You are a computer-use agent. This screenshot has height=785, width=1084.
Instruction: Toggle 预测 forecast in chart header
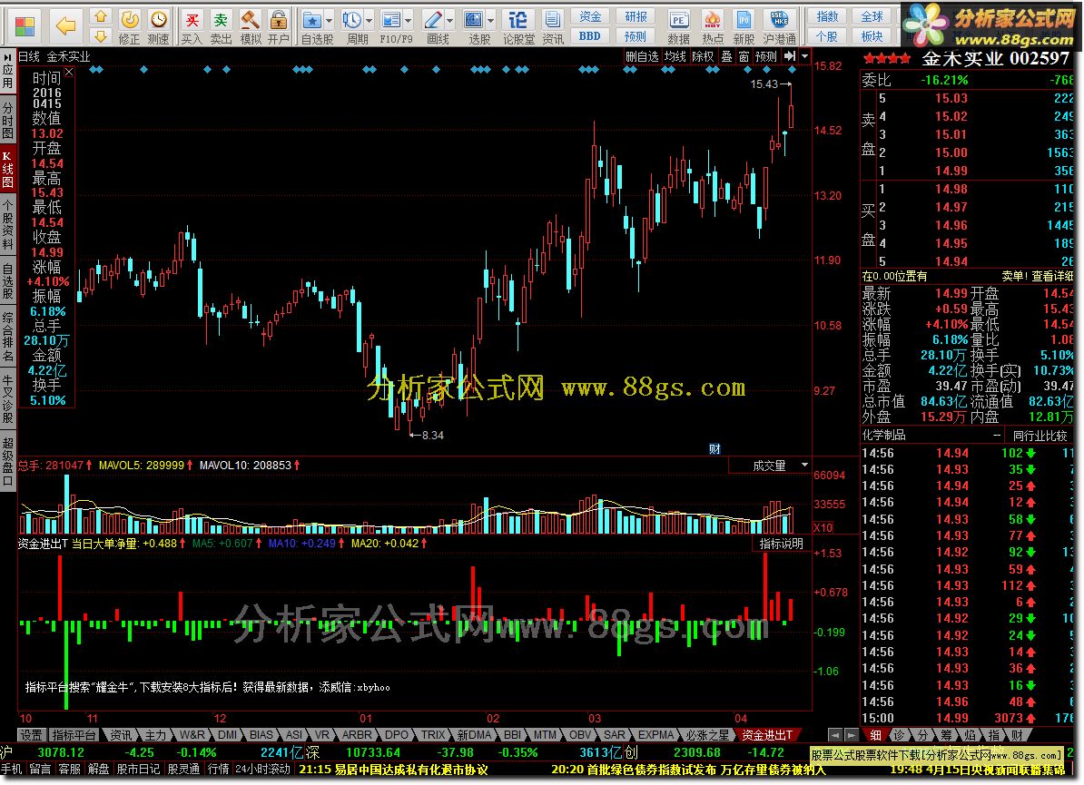click(766, 56)
